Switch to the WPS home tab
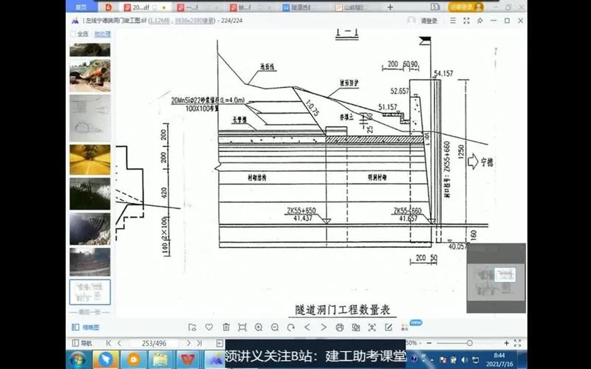The height and width of the screenshot is (369, 591). pos(81,7)
